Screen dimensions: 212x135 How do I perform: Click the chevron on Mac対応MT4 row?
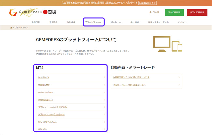104,85
